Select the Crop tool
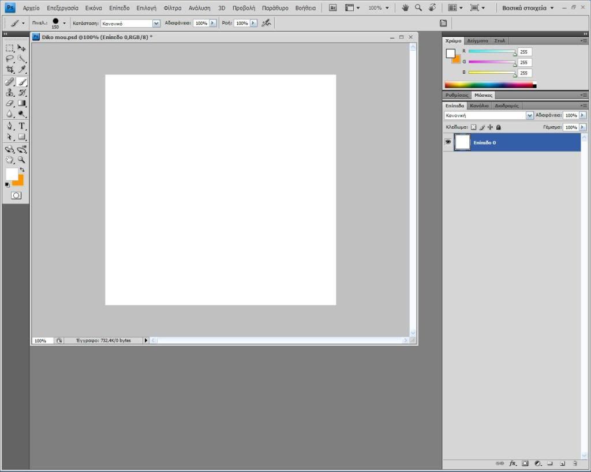 (10, 70)
